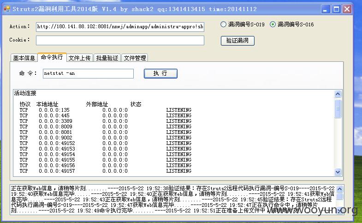Viewport: 362px width, 223px height.
Task: Click the netstat output scrollbar thumb
Action: 338,108
